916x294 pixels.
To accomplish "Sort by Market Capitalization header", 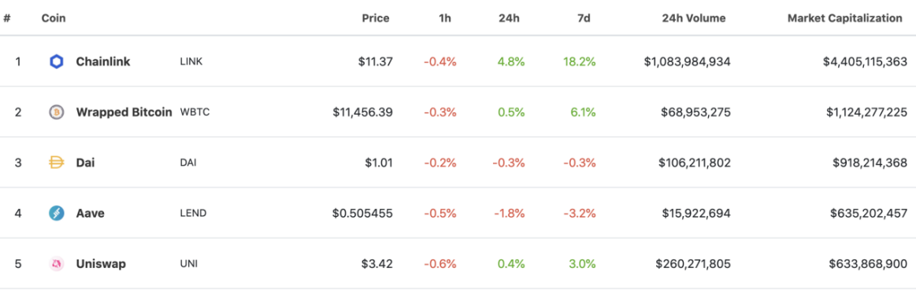I will point(845,18).
